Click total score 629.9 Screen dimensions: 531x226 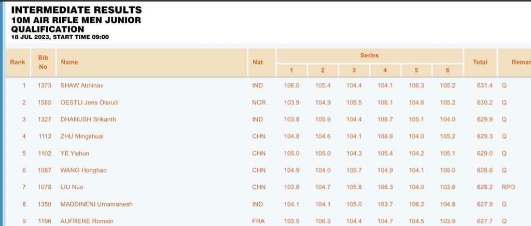click(485, 119)
